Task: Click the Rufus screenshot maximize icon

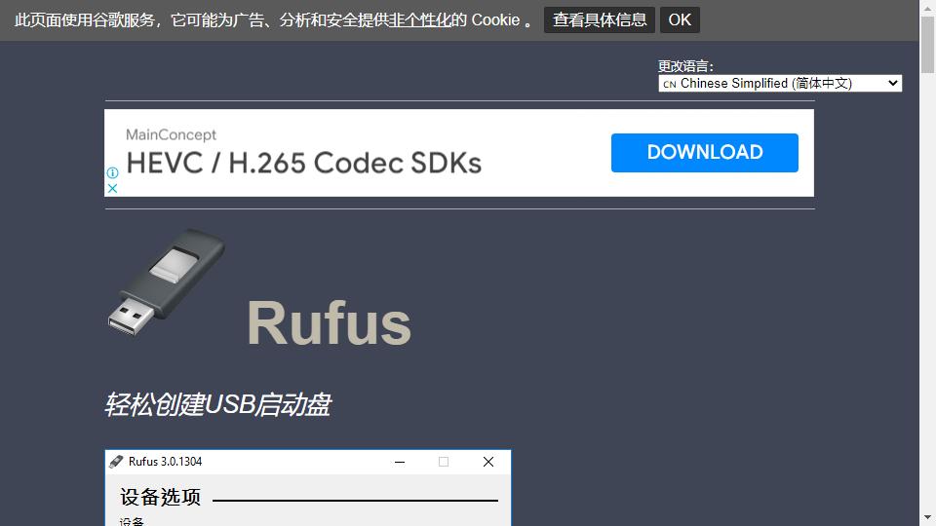Action: point(444,462)
